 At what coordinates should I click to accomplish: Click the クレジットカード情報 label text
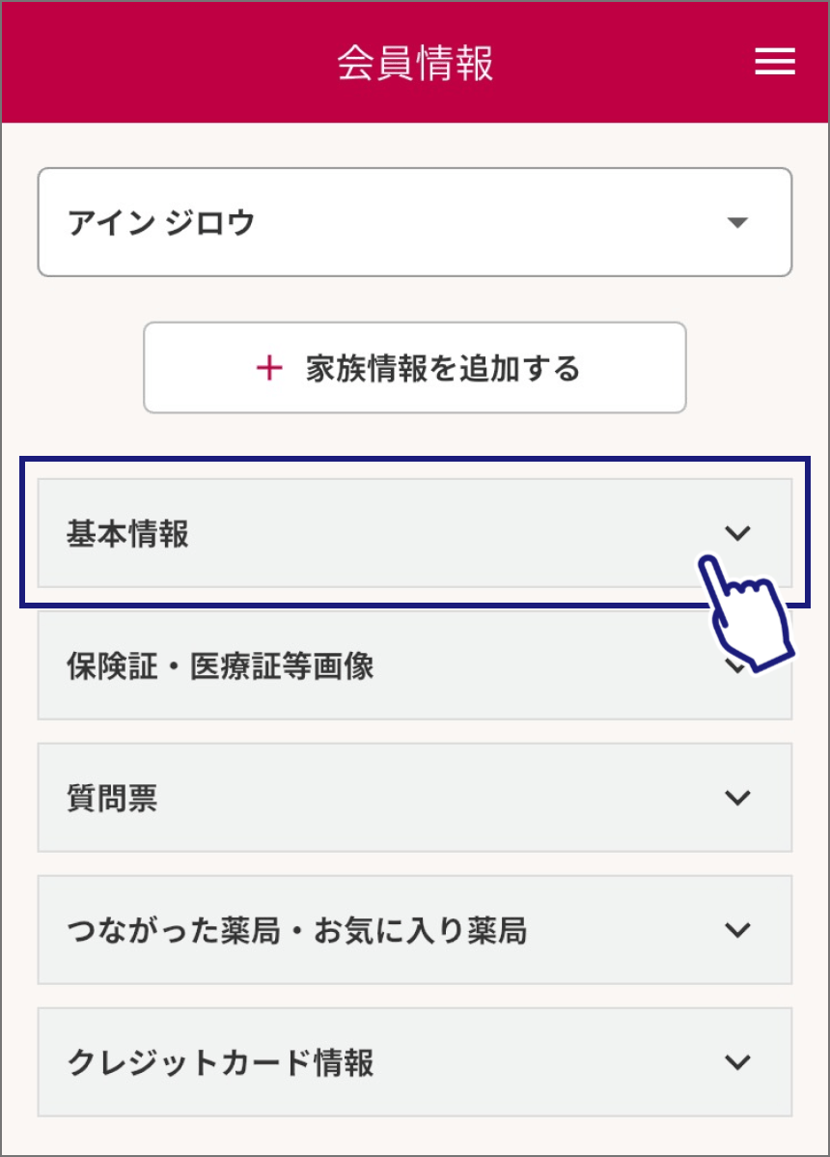(220, 1062)
